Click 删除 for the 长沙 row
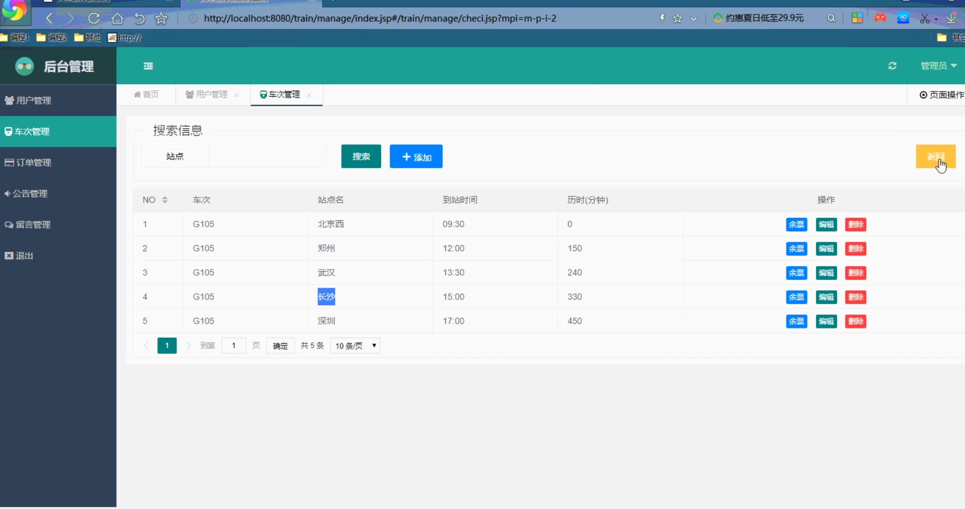 coord(856,297)
